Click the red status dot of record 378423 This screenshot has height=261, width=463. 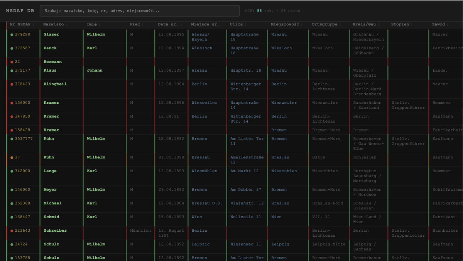pyautogui.click(x=12, y=84)
